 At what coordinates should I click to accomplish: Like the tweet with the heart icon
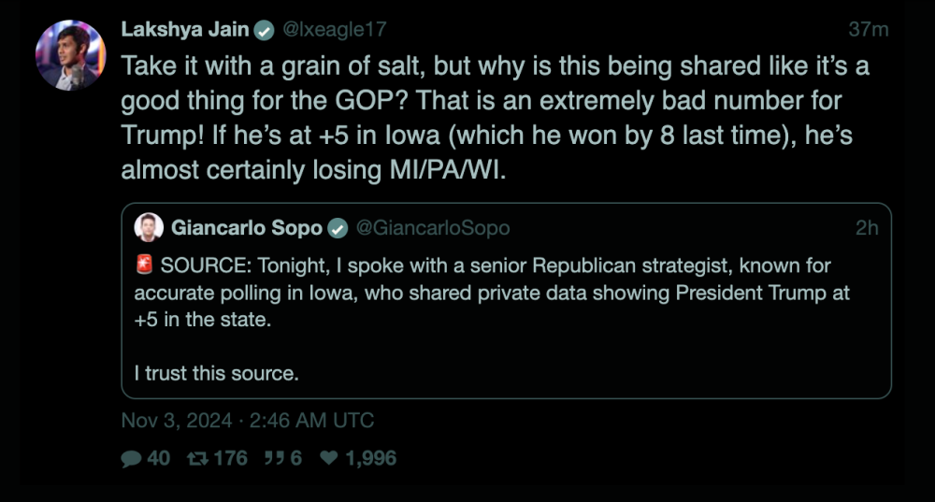[x=329, y=458]
